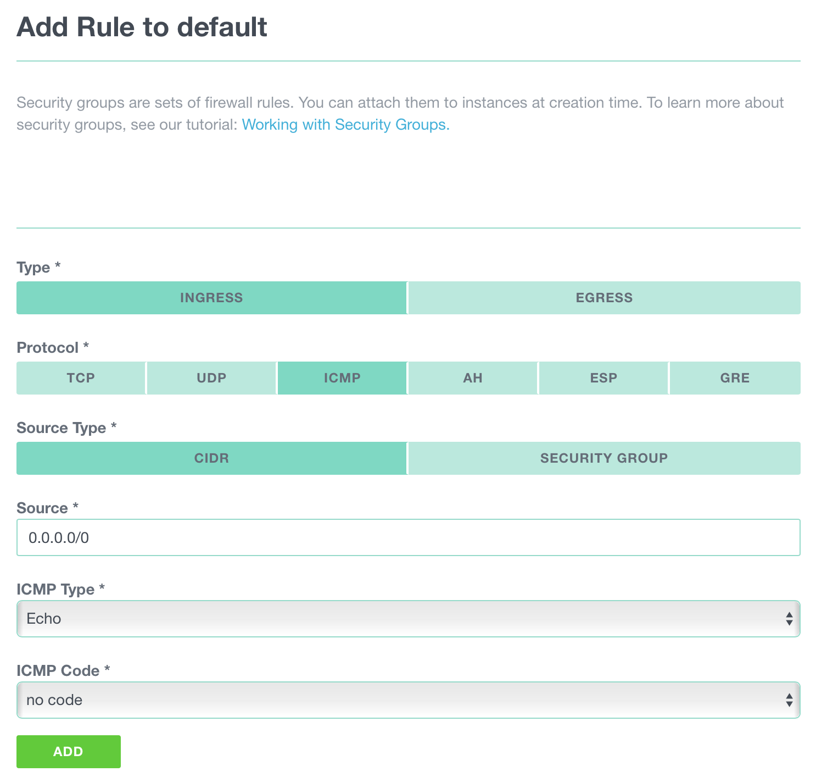The width and height of the screenshot is (816, 777).
Task: Select GRE protocol
Action: pos(735,378)
